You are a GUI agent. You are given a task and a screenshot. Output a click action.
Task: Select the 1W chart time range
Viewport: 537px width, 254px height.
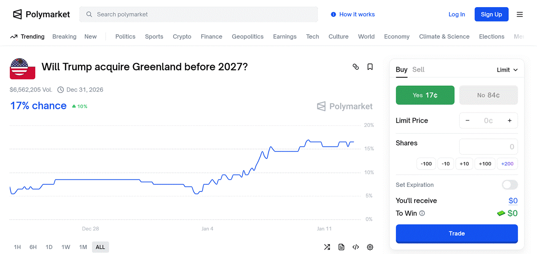(66, 247)
